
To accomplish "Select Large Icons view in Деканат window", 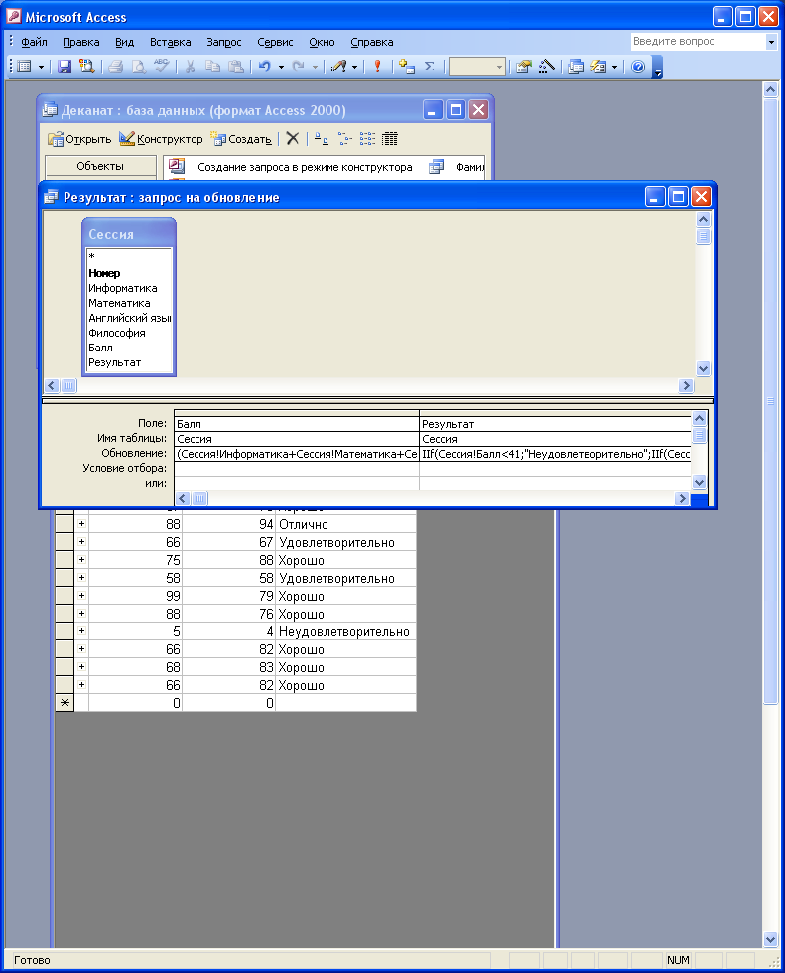I will pyautogui.click(x=322, y=138).
